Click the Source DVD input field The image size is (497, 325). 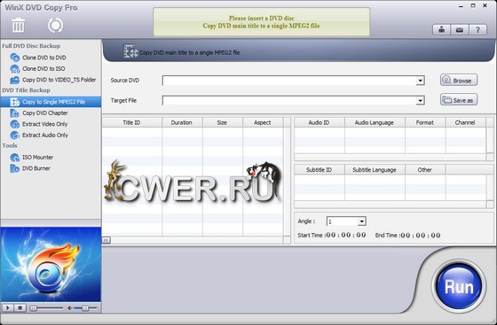[289, 81]
